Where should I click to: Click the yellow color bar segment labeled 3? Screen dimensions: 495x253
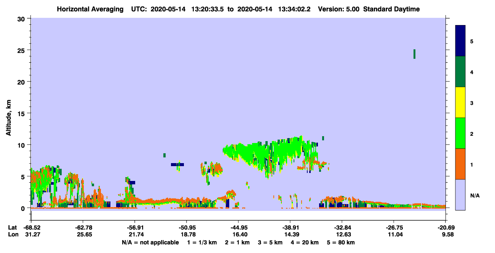tap(460, 102)
